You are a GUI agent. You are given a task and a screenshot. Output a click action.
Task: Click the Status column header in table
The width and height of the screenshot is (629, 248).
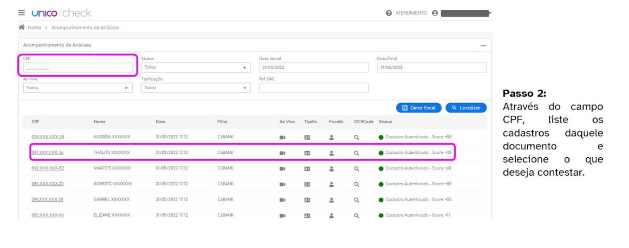(x=385, y=122)
